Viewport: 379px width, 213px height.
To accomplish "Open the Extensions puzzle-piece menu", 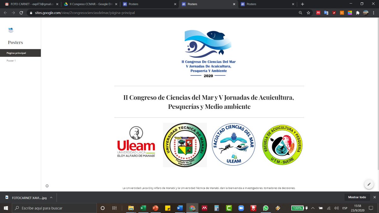I will 358,13.
